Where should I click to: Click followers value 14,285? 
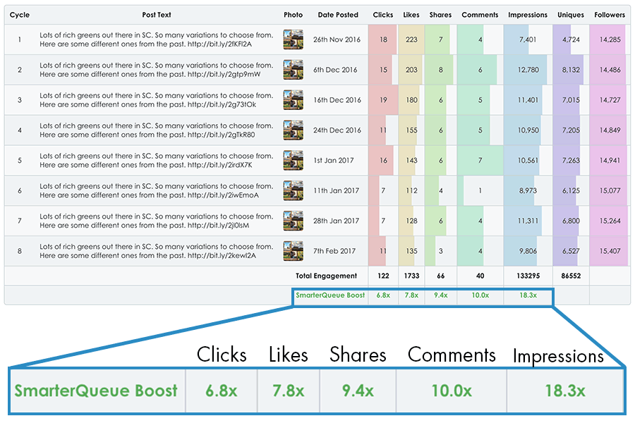[610, 39]
